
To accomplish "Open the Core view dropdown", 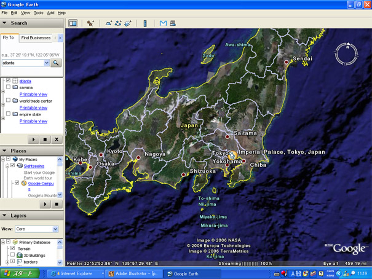I will (55, 229).
